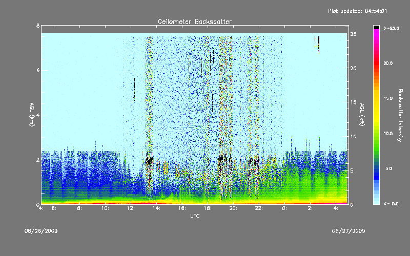Screen dimensions: 410x256
Task: Click the "16:" time tick label
Action: pyautogui.click(x=182, y=208)
